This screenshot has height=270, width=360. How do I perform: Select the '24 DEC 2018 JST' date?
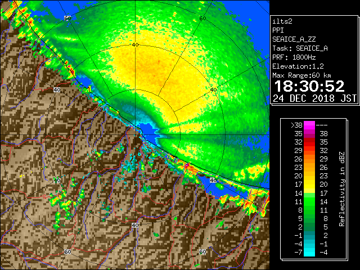pyautogui.click(x=314, y=98)
